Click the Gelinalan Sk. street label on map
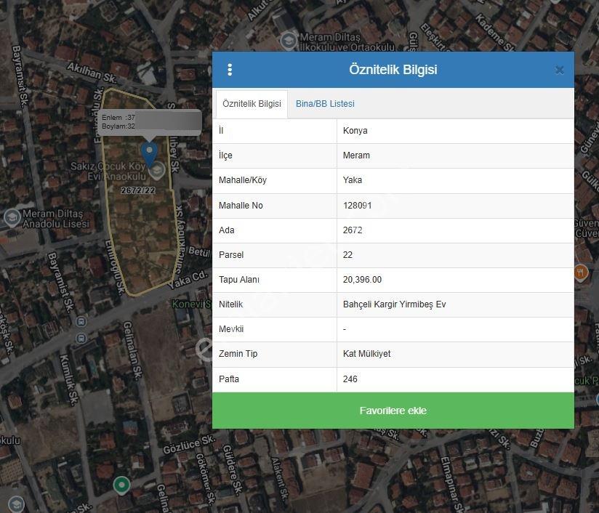The width and height of the screenshot is (599, 513). 132,350
